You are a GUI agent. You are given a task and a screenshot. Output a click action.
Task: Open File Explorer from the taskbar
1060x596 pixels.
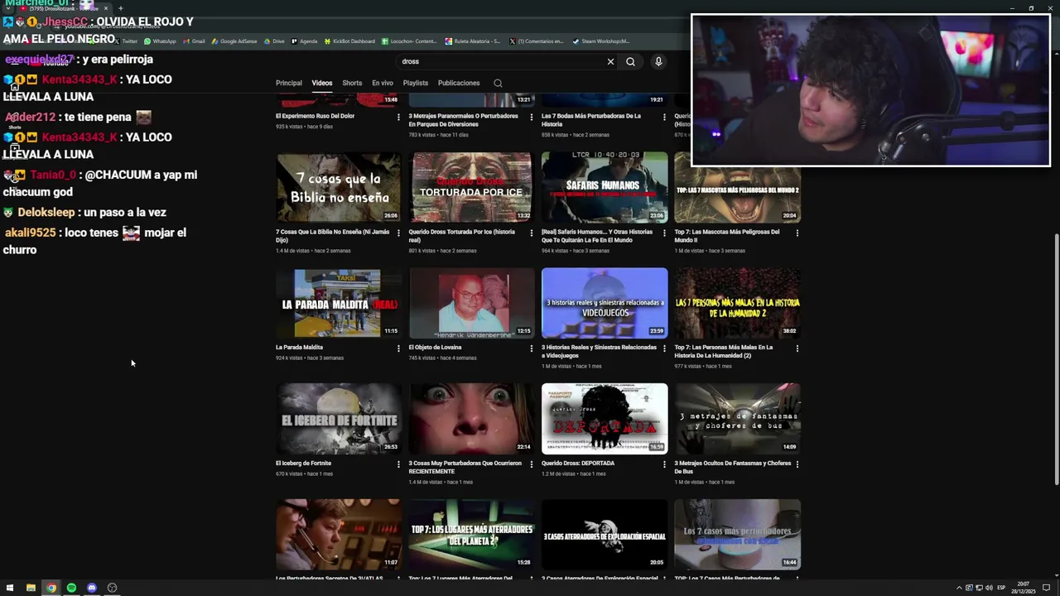click(31, 588)
